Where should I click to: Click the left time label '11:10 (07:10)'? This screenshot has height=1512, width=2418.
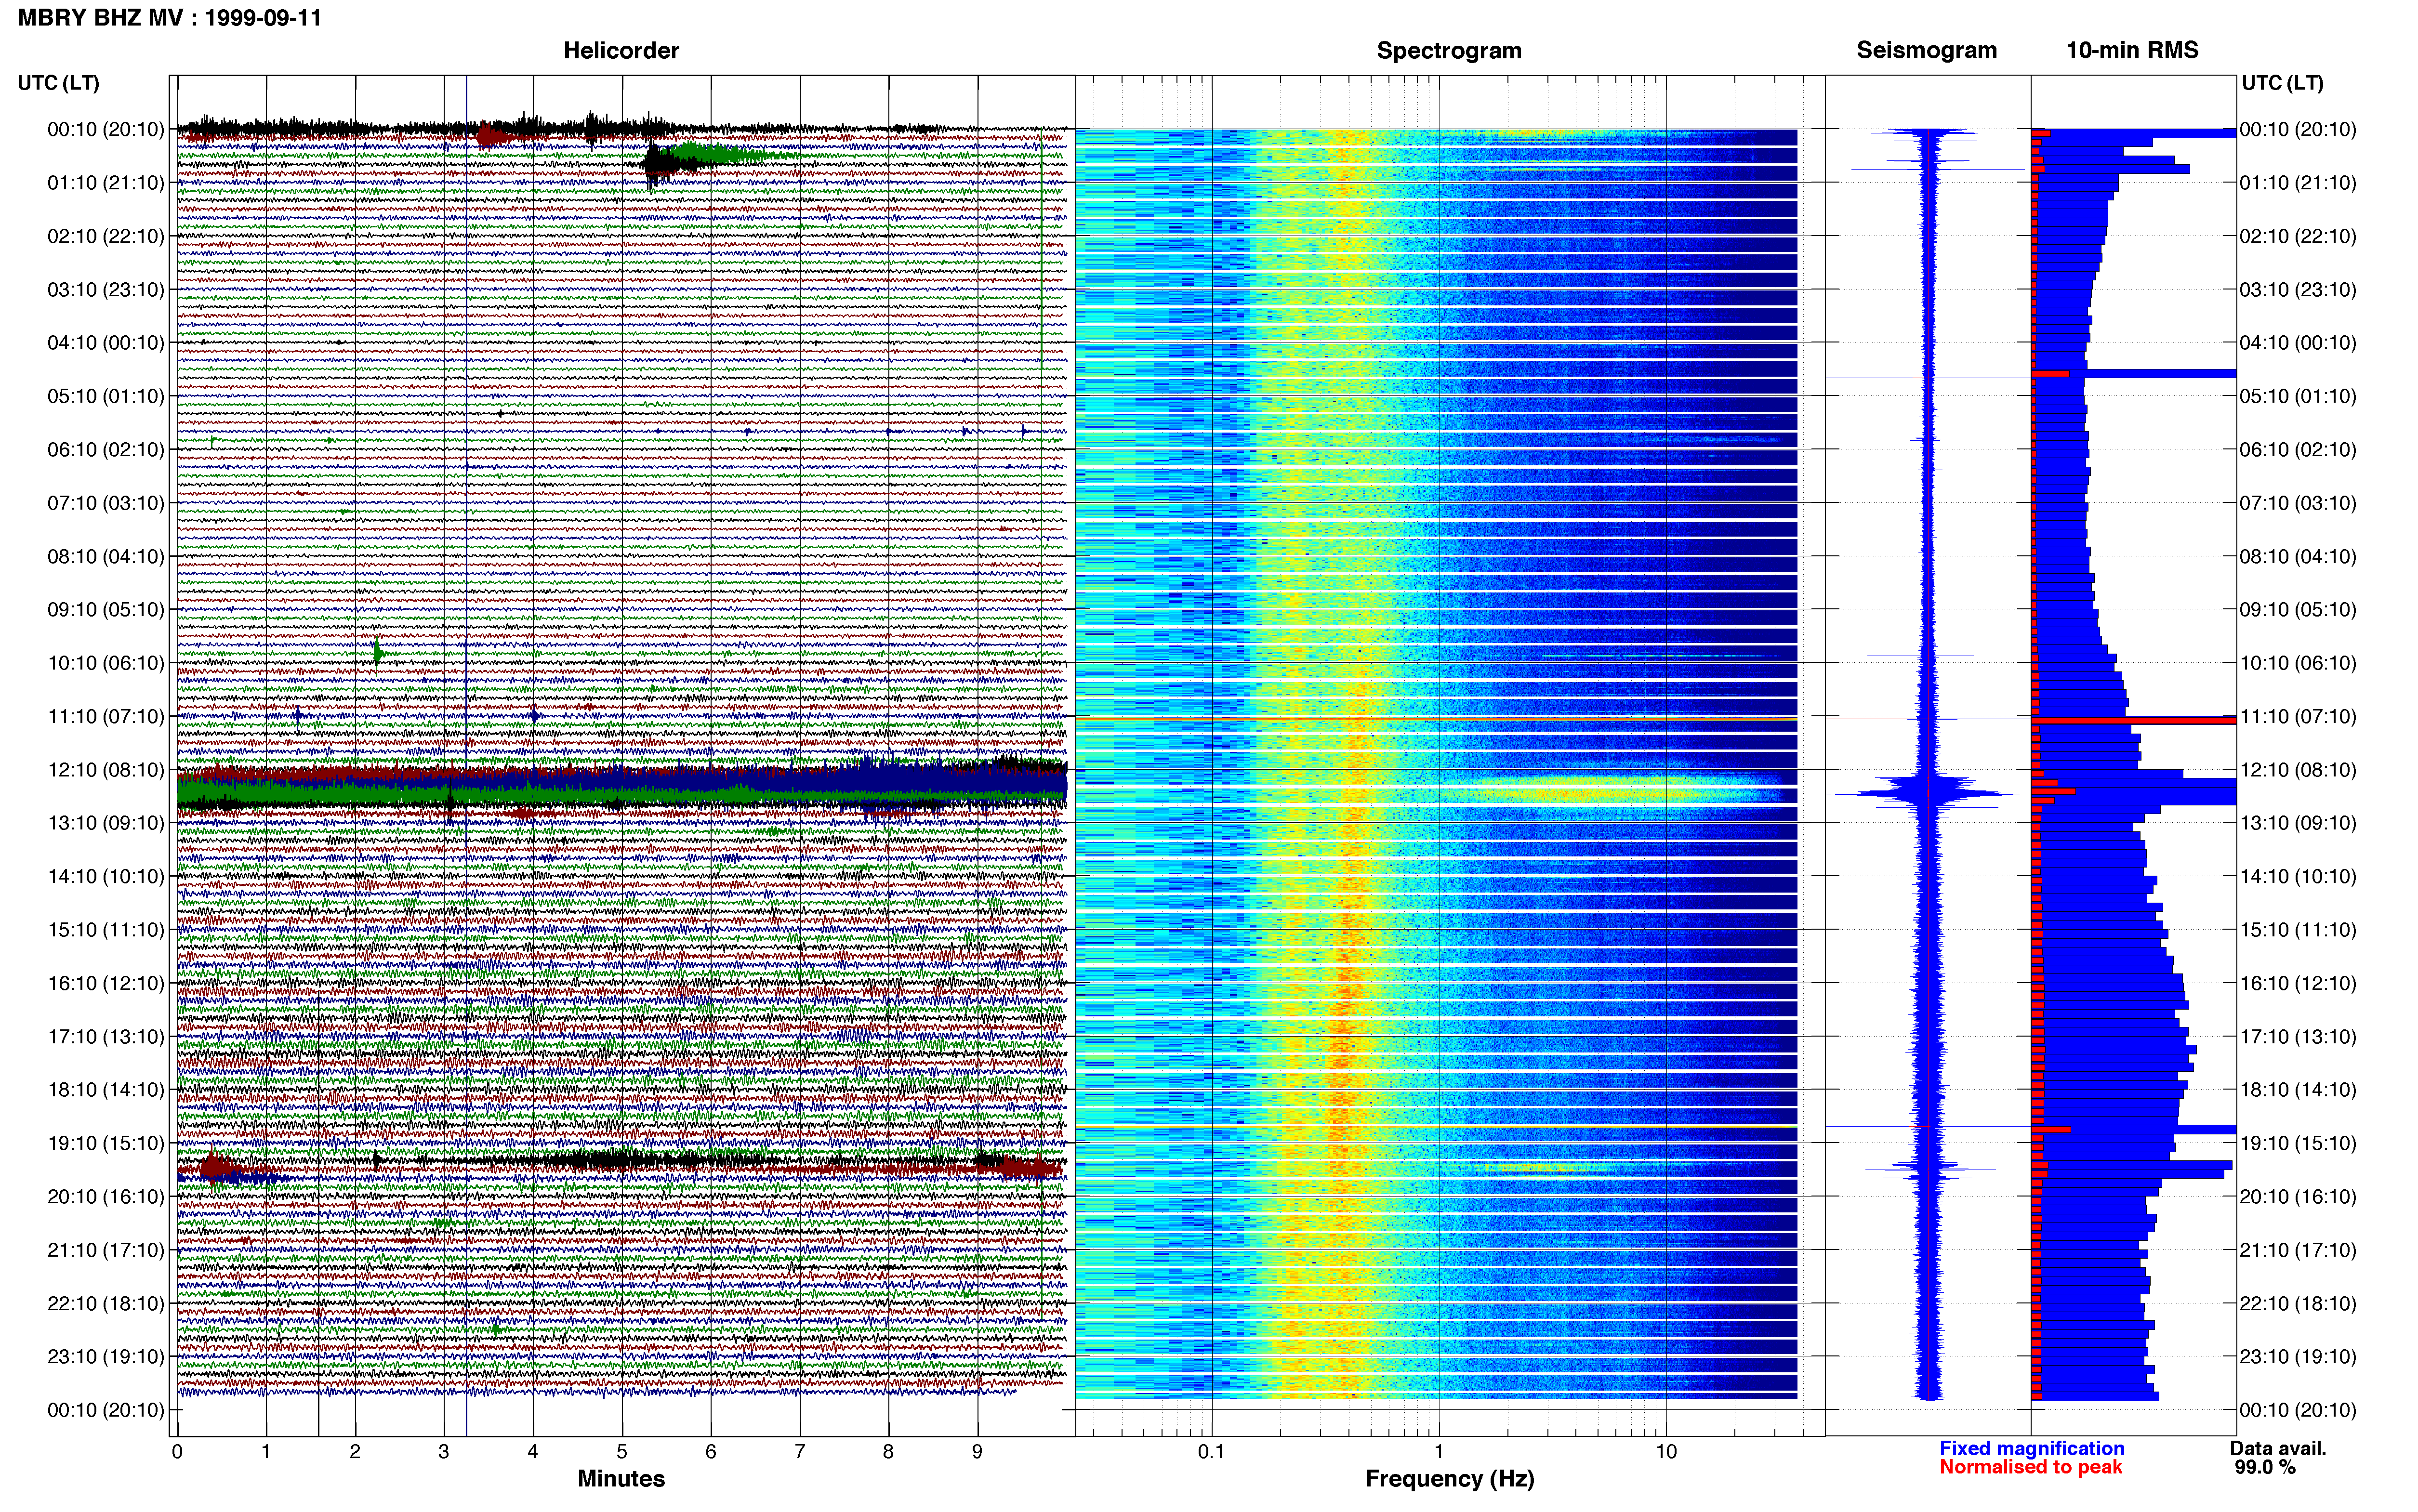[106, 716]
